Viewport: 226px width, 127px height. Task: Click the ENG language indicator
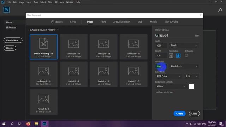click(204, 124)
